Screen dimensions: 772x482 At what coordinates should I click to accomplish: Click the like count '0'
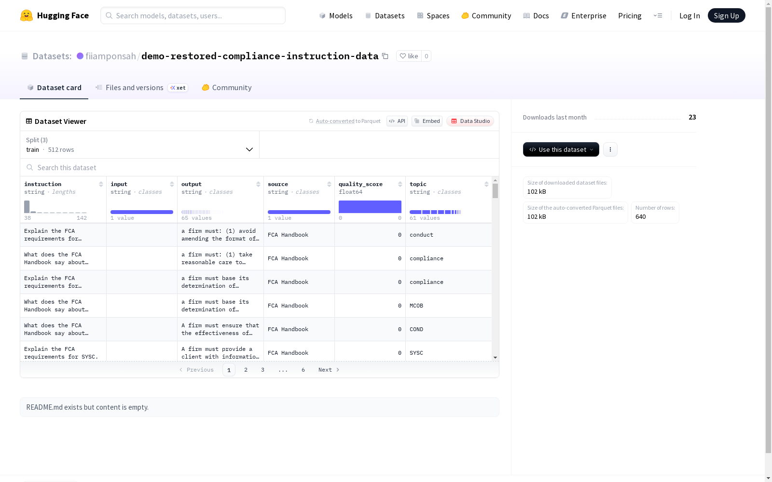coord(427,56)
